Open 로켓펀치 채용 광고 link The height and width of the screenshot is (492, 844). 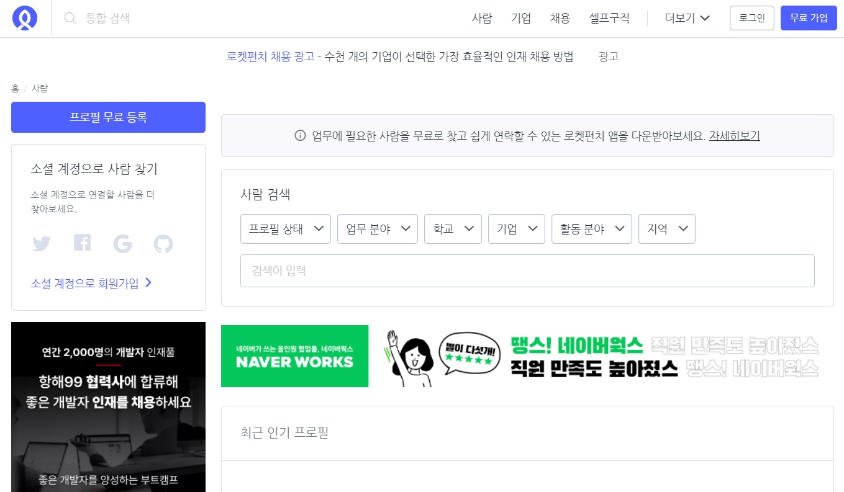271,57
